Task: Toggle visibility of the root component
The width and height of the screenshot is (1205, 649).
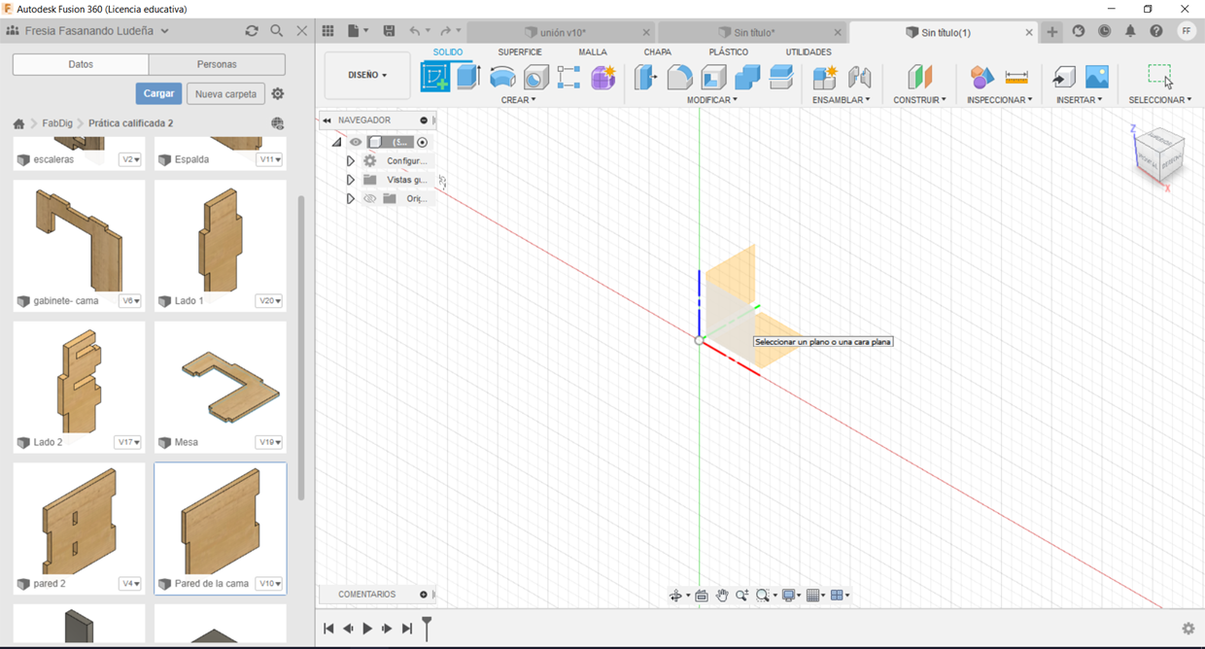Action: [356, 142]
